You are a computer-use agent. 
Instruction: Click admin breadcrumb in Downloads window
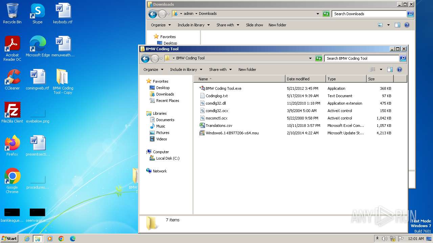(188, 13)
